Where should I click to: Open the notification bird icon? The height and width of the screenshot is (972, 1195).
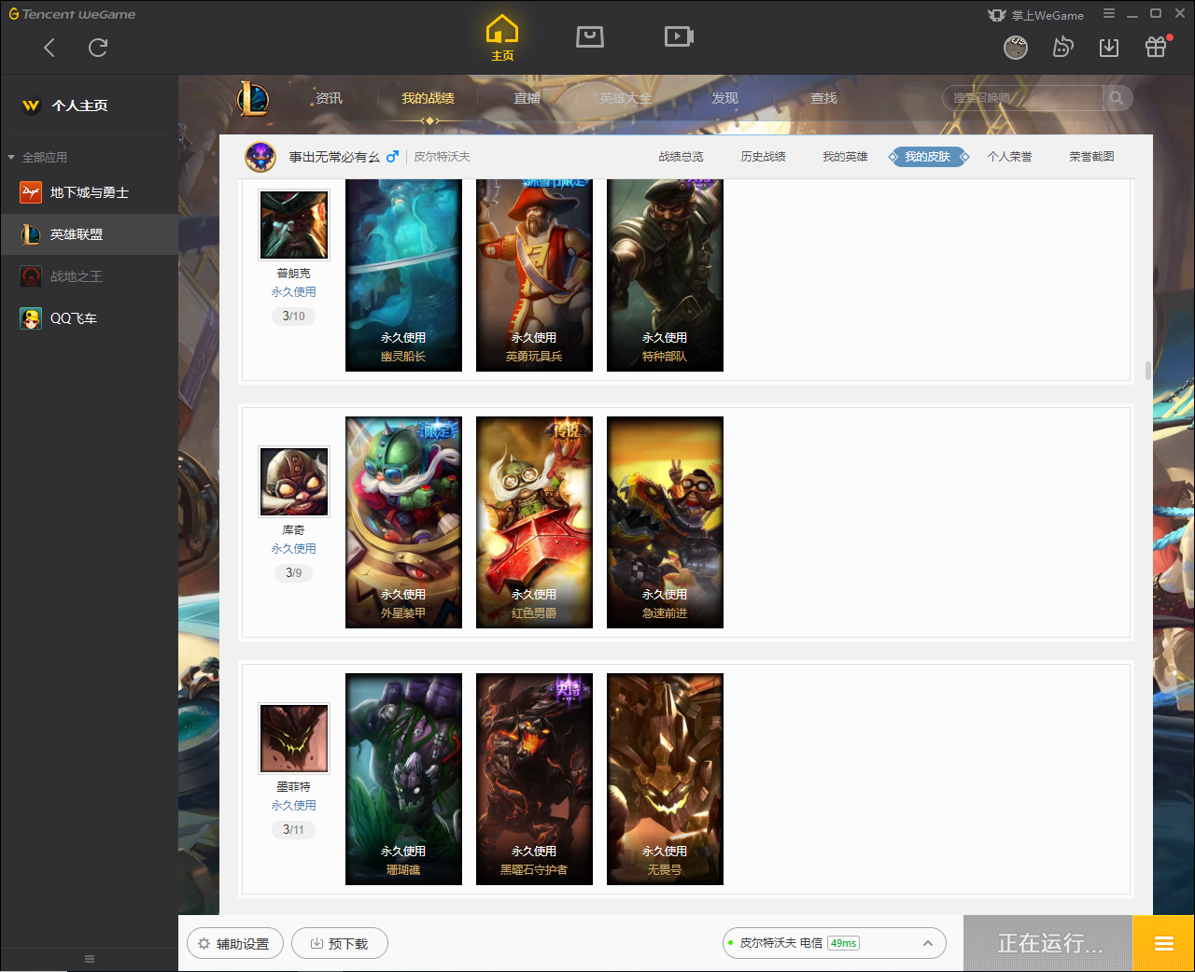pyautogui.click(x=1062, y=47)
